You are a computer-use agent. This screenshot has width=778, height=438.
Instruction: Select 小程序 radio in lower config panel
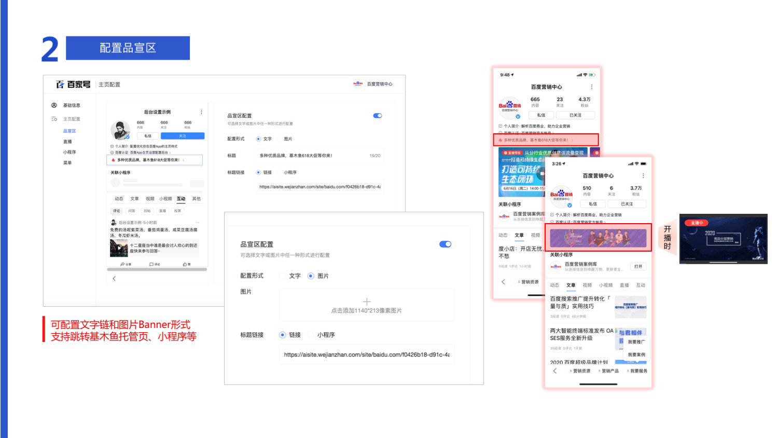click(x=311, y=335)
